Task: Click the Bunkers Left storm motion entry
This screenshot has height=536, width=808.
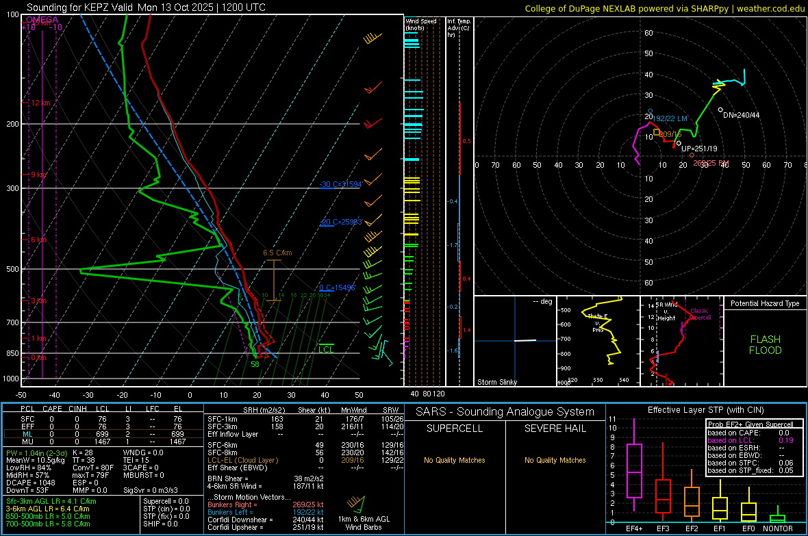Action: (266, 512)
